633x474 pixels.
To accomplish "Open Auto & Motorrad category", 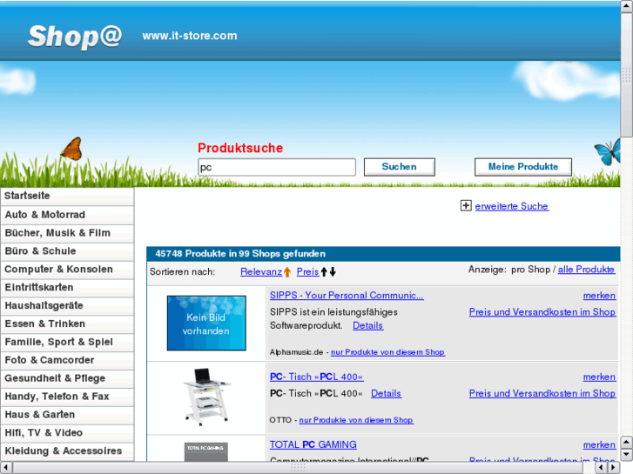I will coord(67,215).
